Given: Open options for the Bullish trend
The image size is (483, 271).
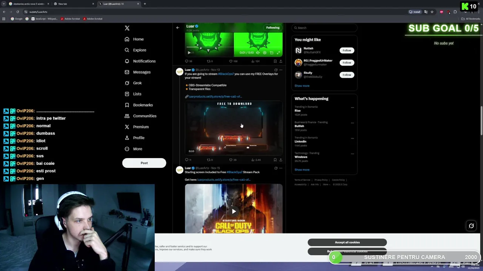Looking at the screenshot, I should click(x=352, y=123).
